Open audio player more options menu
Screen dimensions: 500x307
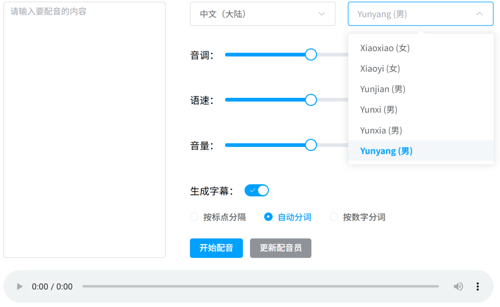[x=477, y=287]
